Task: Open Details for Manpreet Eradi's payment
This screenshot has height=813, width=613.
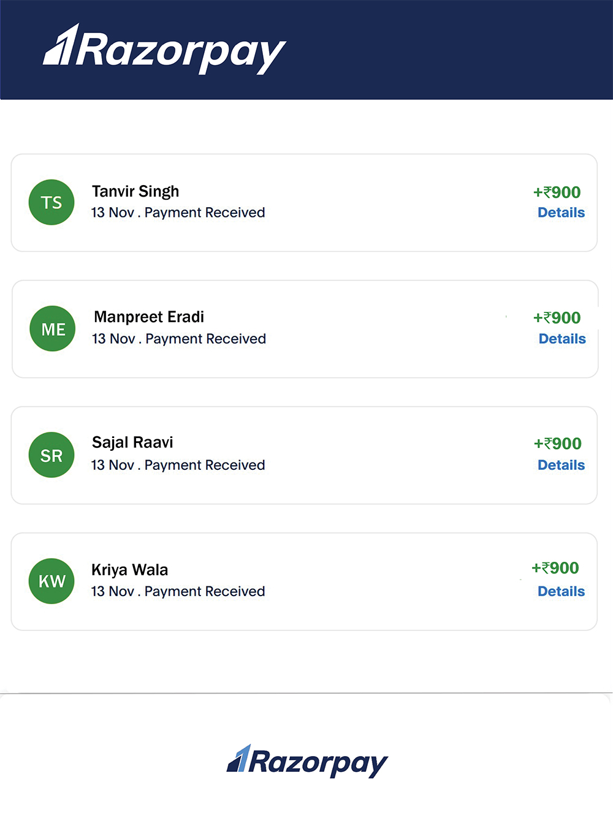Action: (562, 339)
